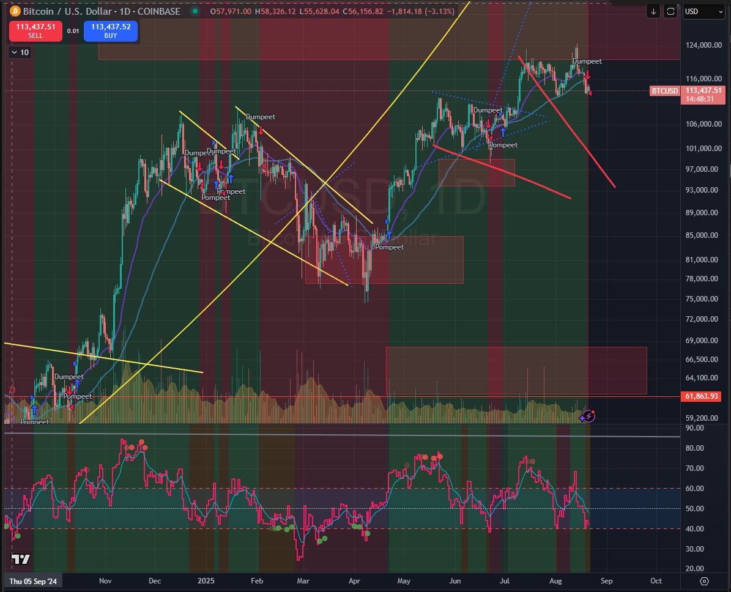
Task: Click the 50.00 RSI axis label
Action: 694,509
